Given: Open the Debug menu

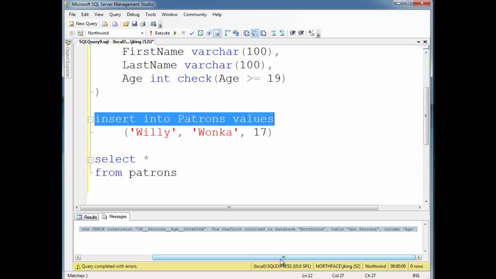Looking at the screenshot, I should 133,14.
